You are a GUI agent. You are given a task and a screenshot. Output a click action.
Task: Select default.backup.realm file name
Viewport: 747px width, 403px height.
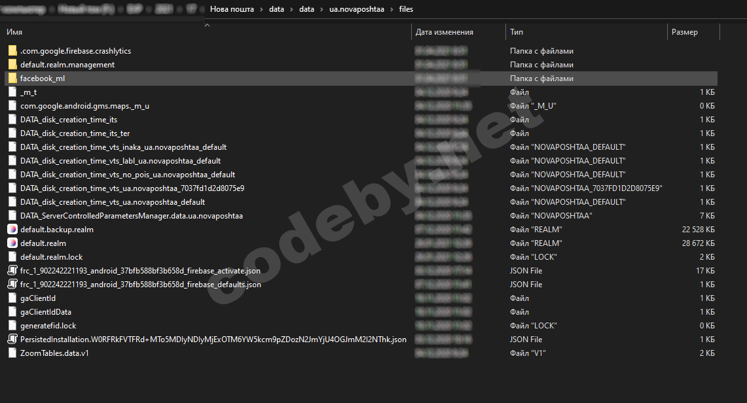[57, 230]
